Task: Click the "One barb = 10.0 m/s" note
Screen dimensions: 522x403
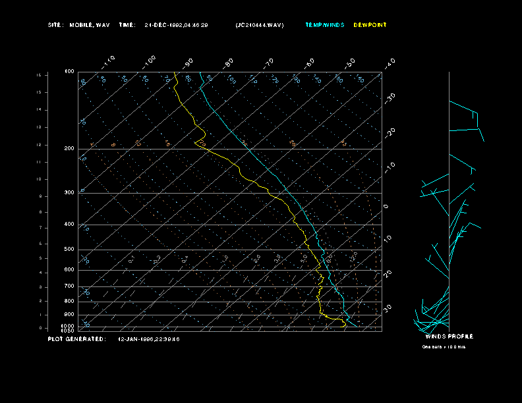Action: (444, 347)
